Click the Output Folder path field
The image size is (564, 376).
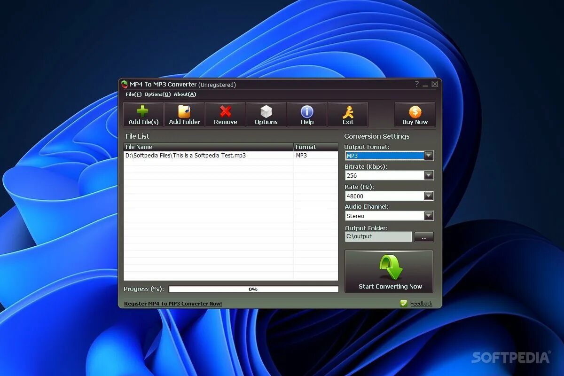(x=378, y=237)
